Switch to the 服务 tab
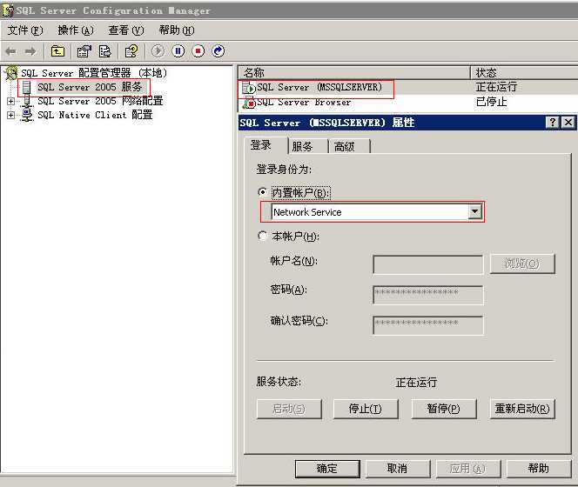Image resolution: width=578 pixels, height=487 pixels. click(308, 147)
